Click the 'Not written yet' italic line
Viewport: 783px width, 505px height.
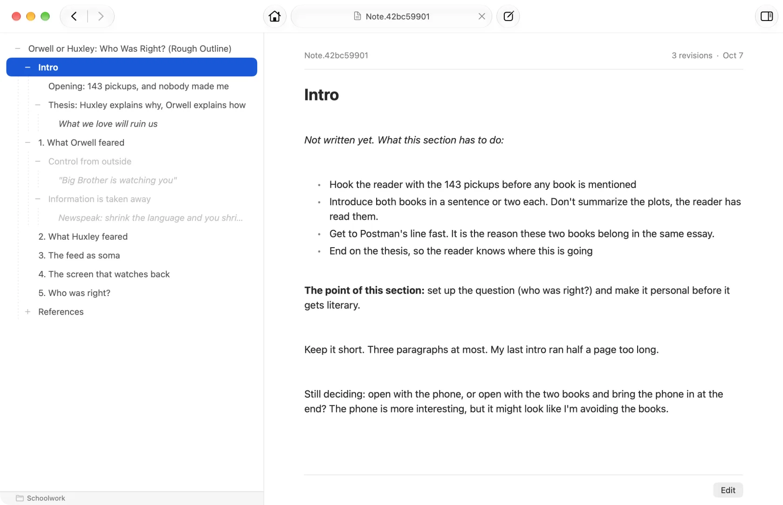click(404, 140)
